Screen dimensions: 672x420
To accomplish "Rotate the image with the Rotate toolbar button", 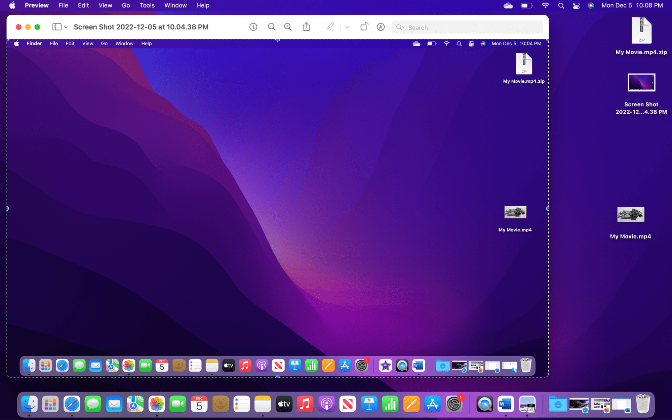I will tap(364, 27).
